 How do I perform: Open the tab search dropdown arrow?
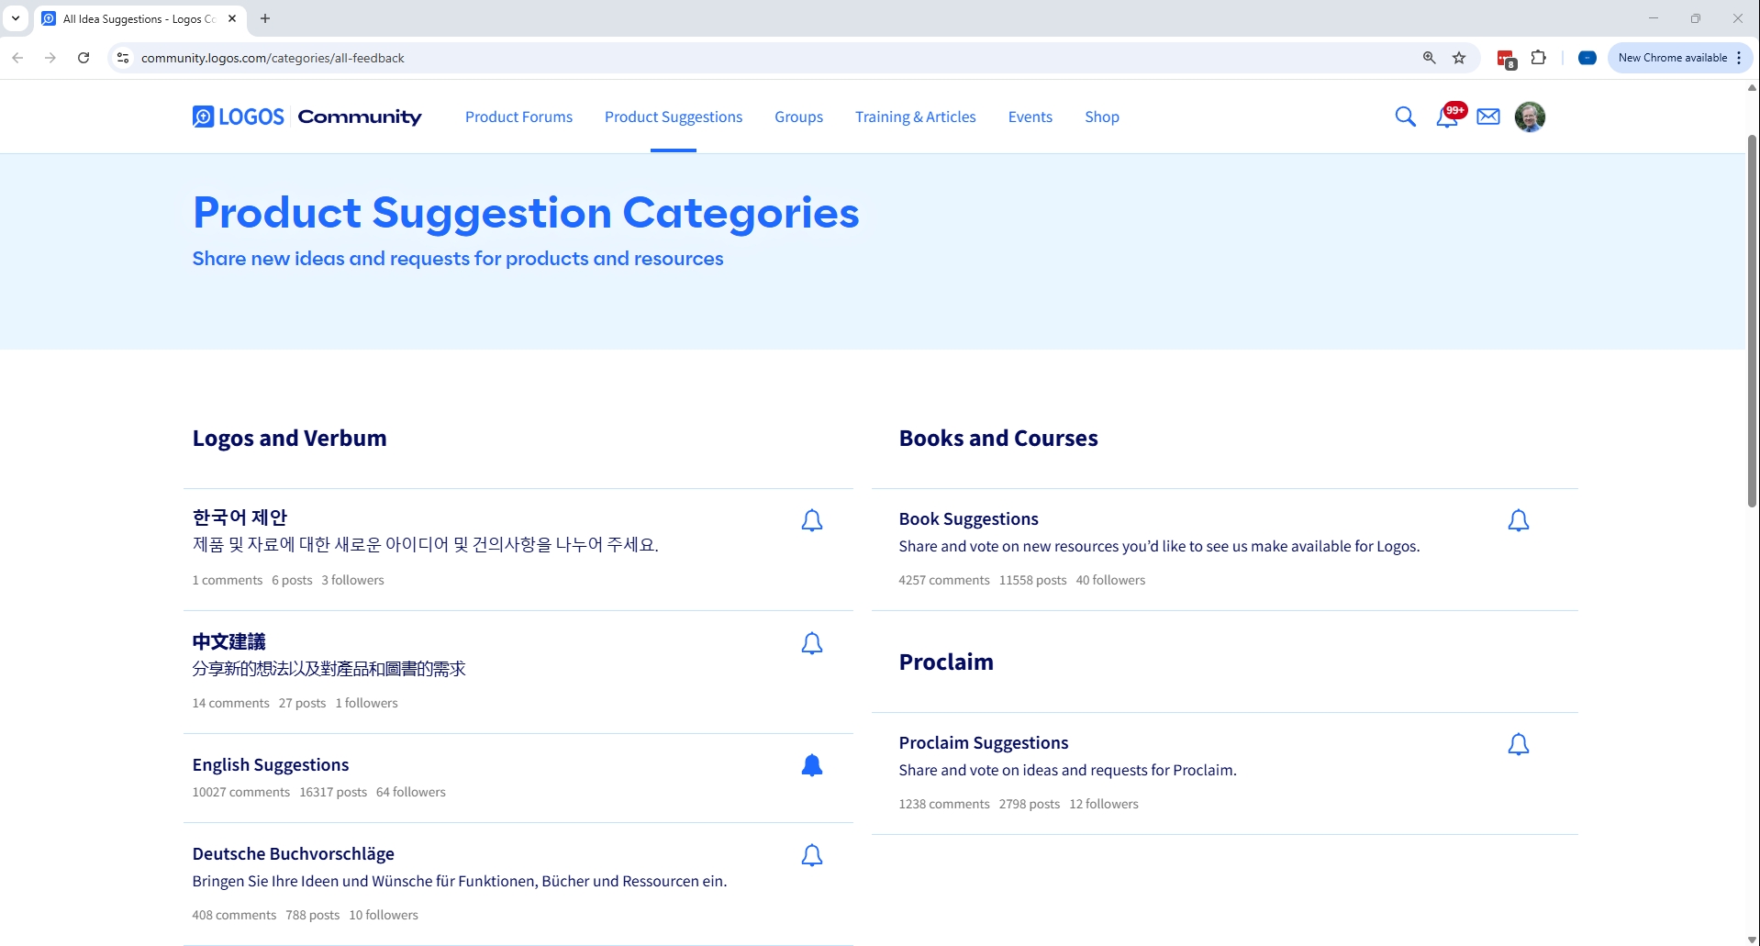pyautogui.click(x=16, y=18)
